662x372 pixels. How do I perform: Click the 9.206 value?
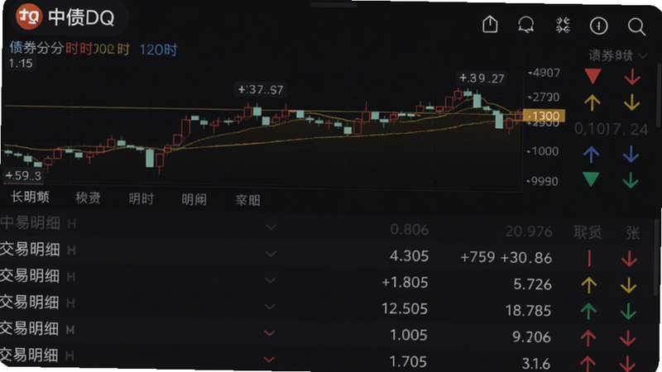(x=531, y=337)
